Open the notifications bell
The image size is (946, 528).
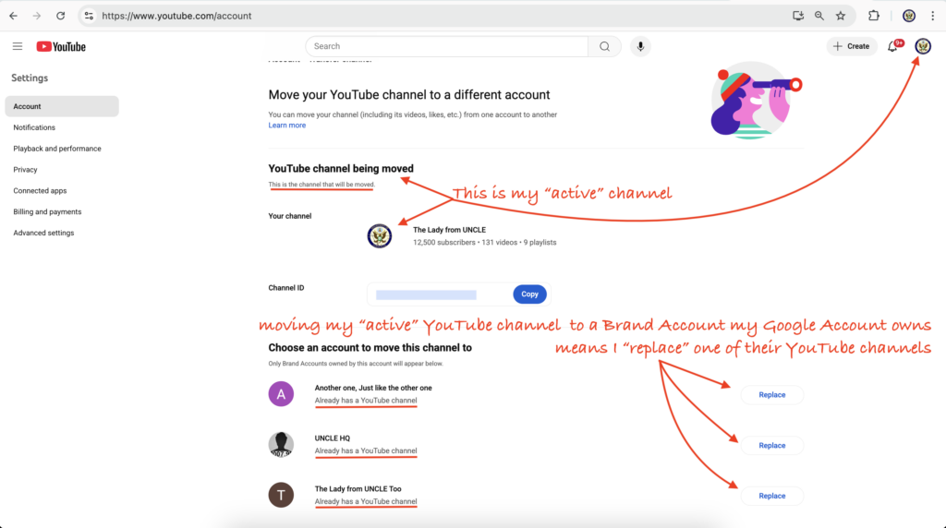[893, 46]
